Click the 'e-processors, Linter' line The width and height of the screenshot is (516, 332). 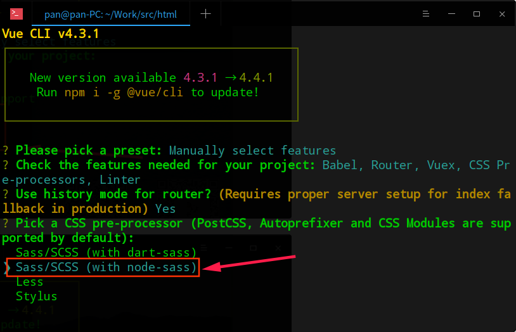click(x=71, y=180)
